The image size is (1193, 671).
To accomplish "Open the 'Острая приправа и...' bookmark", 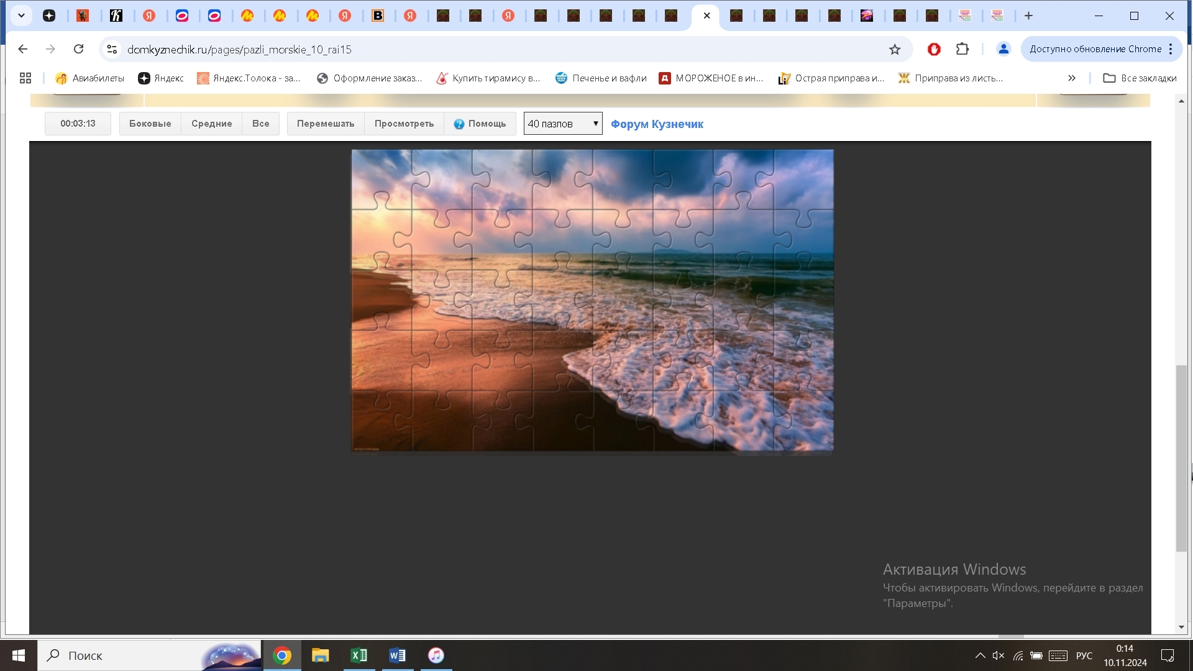I will coord(831,78).
